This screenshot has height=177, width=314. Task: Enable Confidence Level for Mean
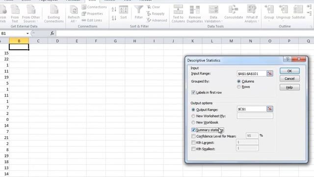(193, 136)
